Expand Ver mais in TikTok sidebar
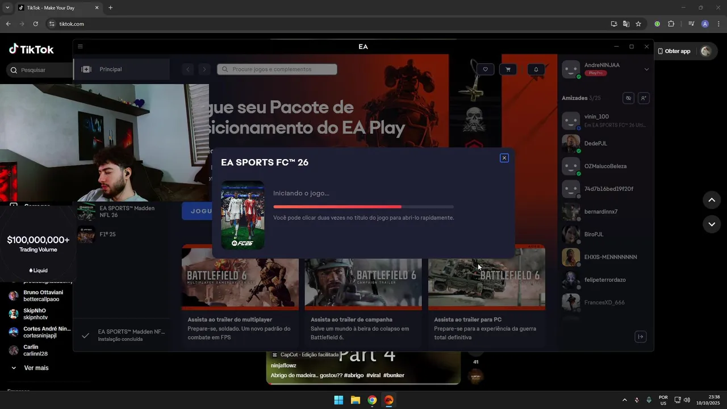This screenshot has width=727, height=409. [x=30, y=368]
